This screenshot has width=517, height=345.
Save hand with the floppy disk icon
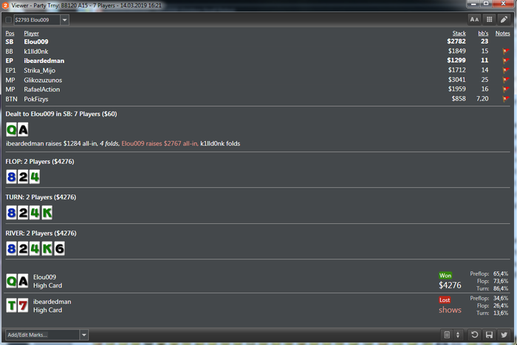coord(489,335)
